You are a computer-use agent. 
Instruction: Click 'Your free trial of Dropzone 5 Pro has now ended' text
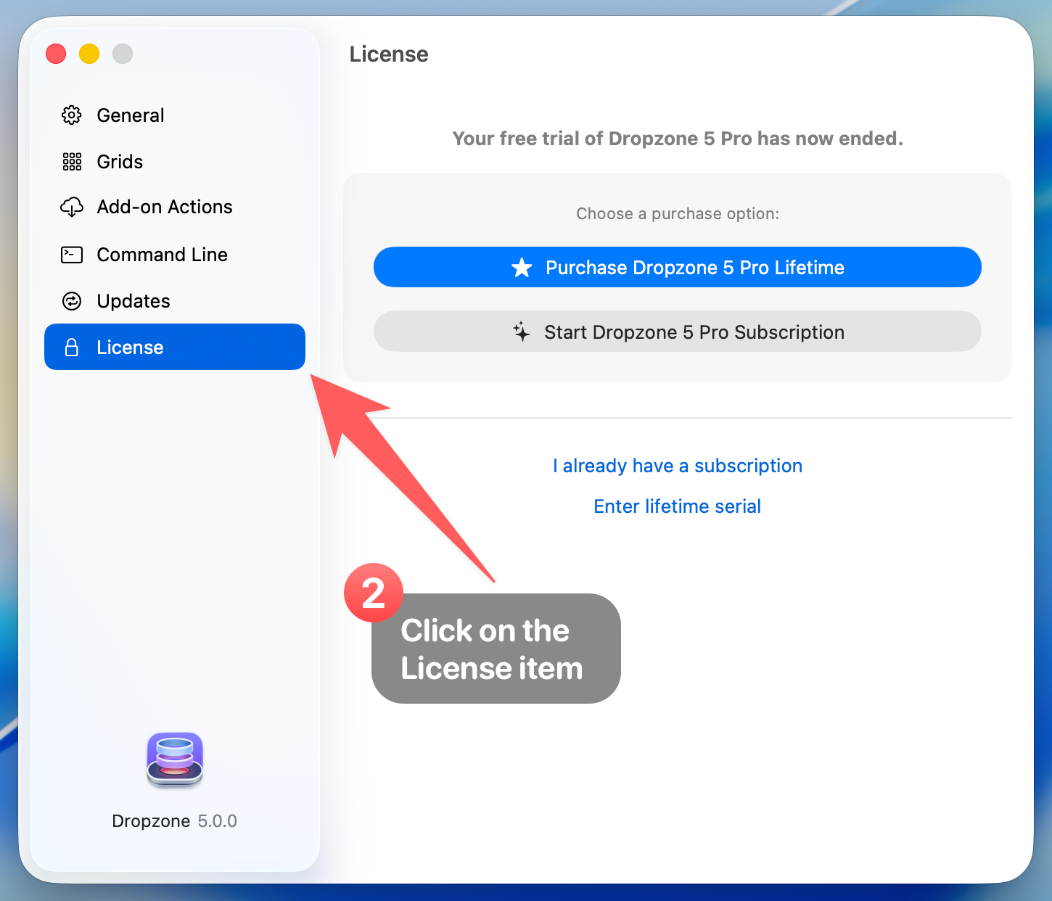point(678,139)
